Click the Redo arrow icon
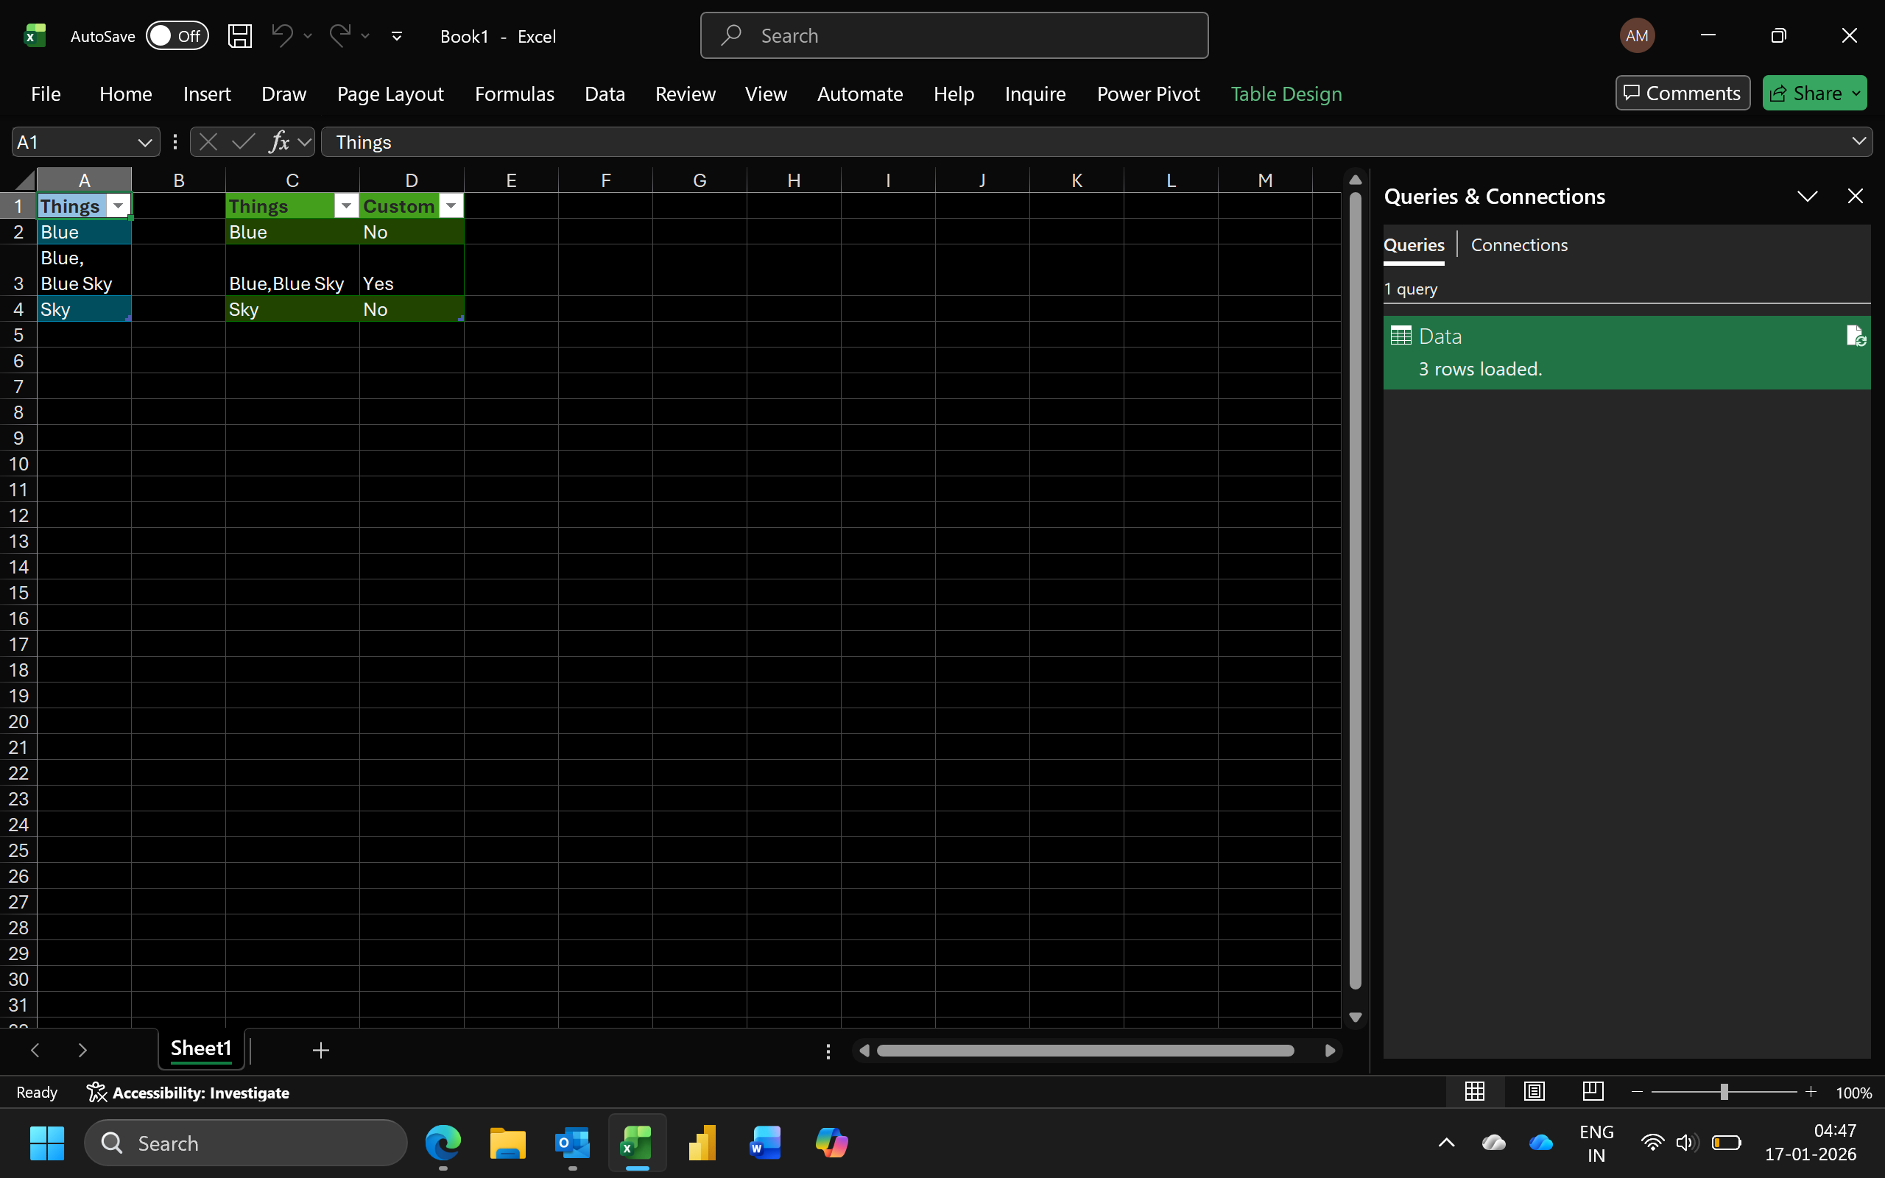 pos(339,36)
